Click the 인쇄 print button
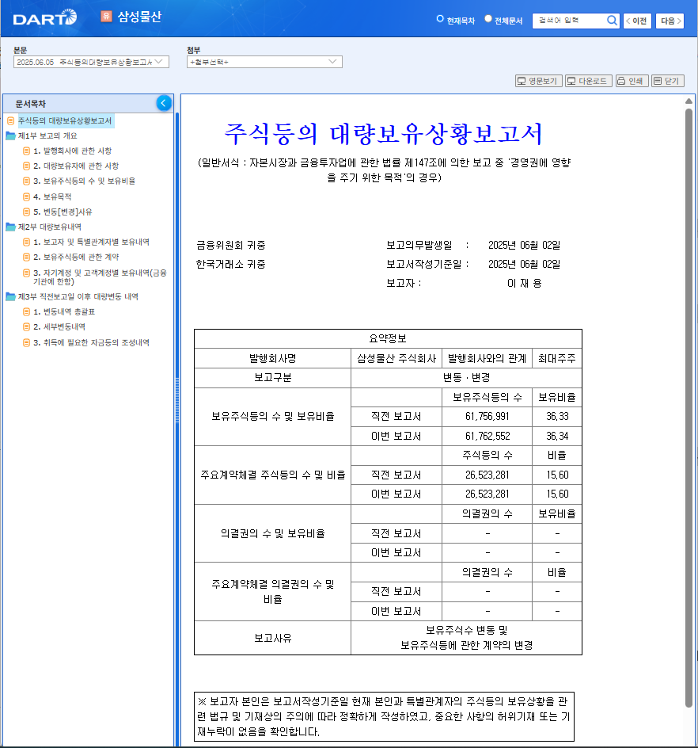 632,81
